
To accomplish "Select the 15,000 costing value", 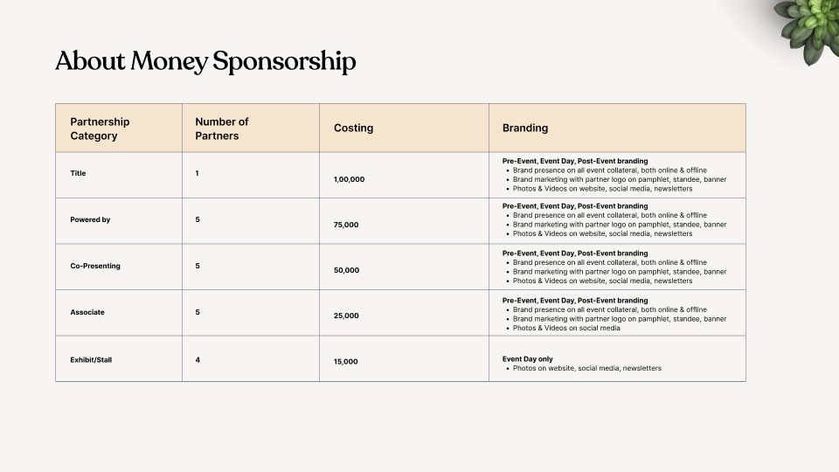I will [346, 361].
